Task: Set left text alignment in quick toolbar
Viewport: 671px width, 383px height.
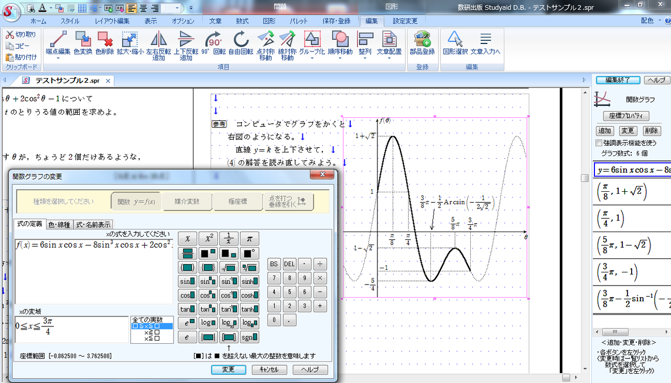Action: [131, 8]
